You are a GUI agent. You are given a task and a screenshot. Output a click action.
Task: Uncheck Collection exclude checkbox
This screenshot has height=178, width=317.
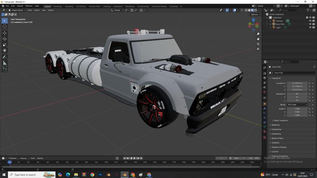[307, 17]
